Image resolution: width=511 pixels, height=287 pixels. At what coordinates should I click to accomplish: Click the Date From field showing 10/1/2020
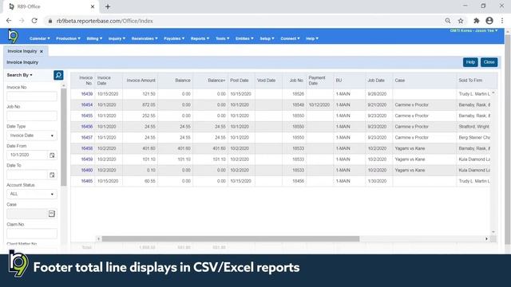[x=27, y=155]
